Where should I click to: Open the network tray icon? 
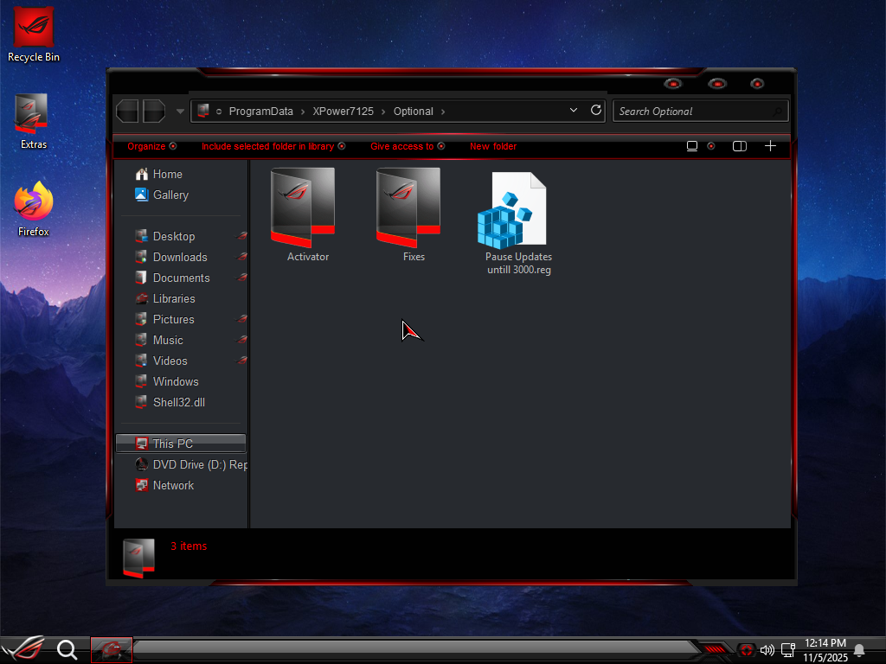[788, 650]
